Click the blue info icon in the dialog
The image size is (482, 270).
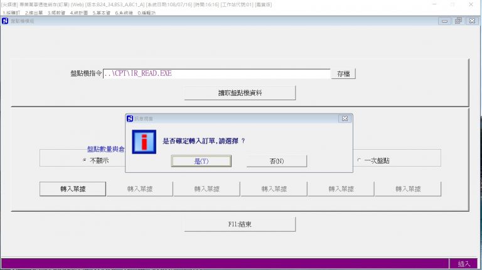pos(144,142)
